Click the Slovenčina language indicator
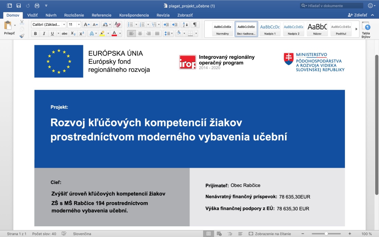Screen dimensions: 379x237 82,234
